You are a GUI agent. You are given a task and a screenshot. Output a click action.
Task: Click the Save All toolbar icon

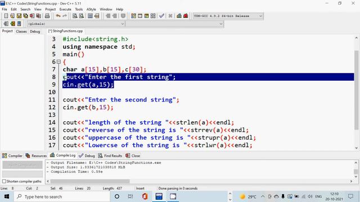point(25,16)
